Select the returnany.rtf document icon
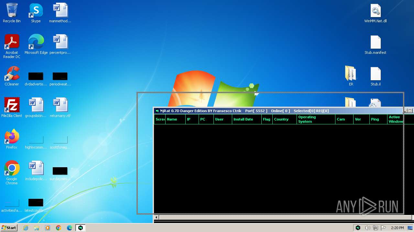414x232 pixels. click(x=60, y=108)
